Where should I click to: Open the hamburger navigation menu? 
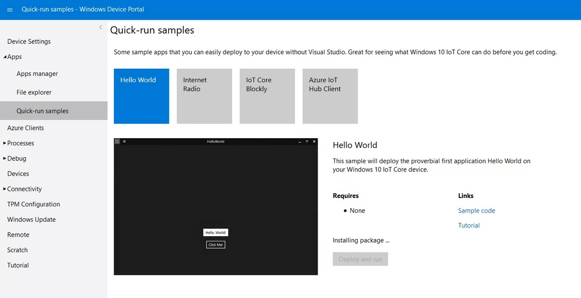coord(10,10)
